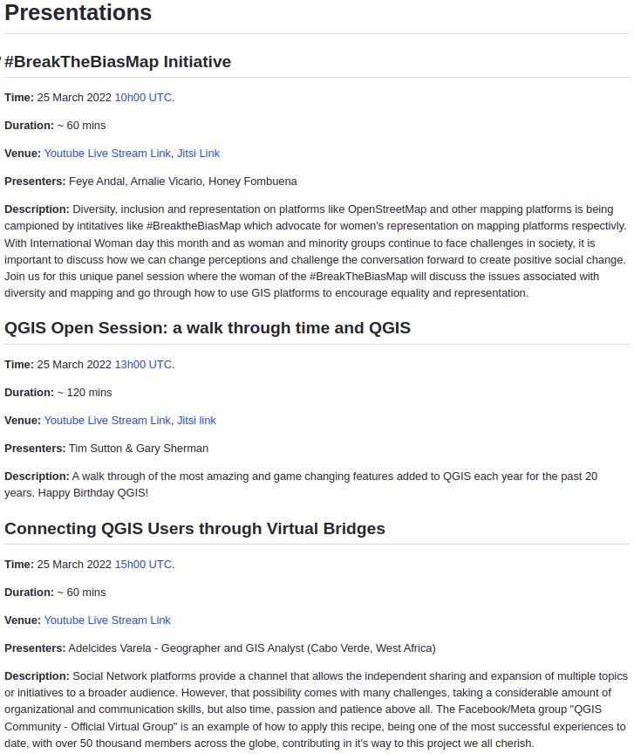
Task: Click the Presentations page heading
Action: click(x=78, y=13)
